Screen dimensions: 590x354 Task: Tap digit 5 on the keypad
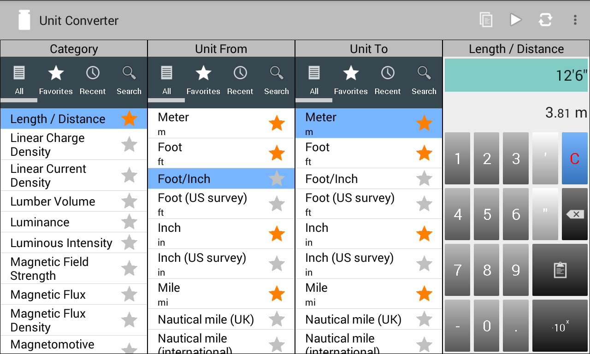click(x=487, y=214)
